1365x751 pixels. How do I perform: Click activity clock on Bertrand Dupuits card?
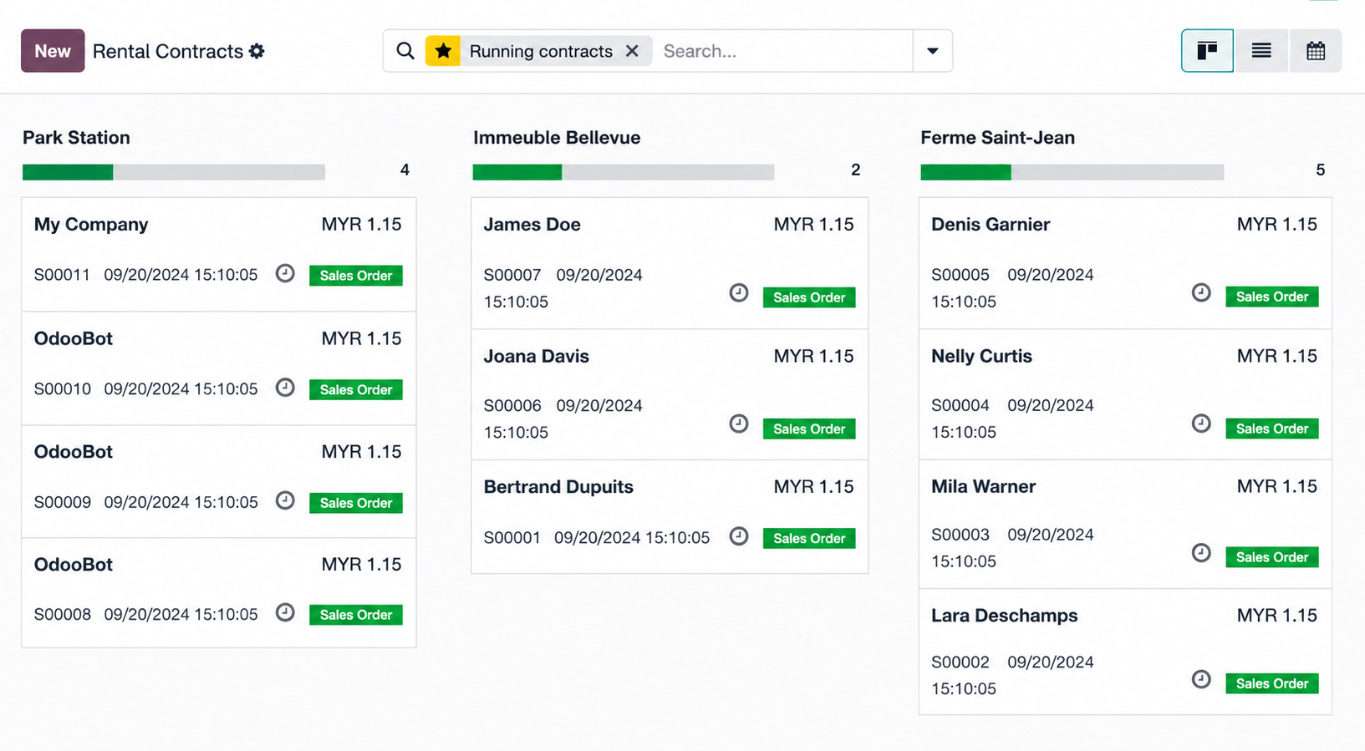738,536
